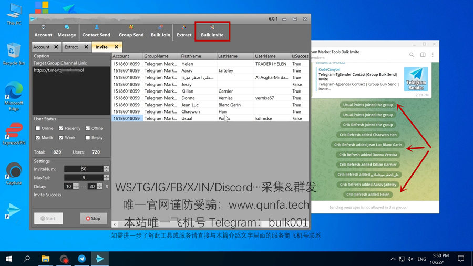The height and width of the screenshot is (266, 473).
Task: Sort by the LastName column header
Action: 235,56
